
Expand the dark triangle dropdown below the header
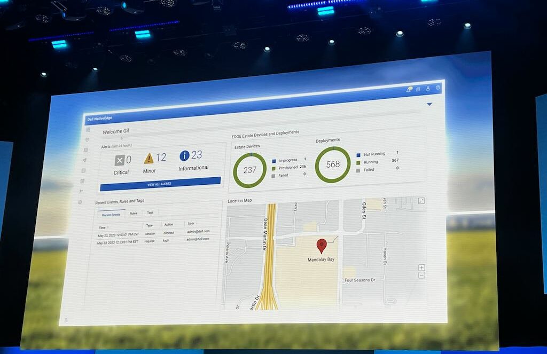tap(429, 104)
